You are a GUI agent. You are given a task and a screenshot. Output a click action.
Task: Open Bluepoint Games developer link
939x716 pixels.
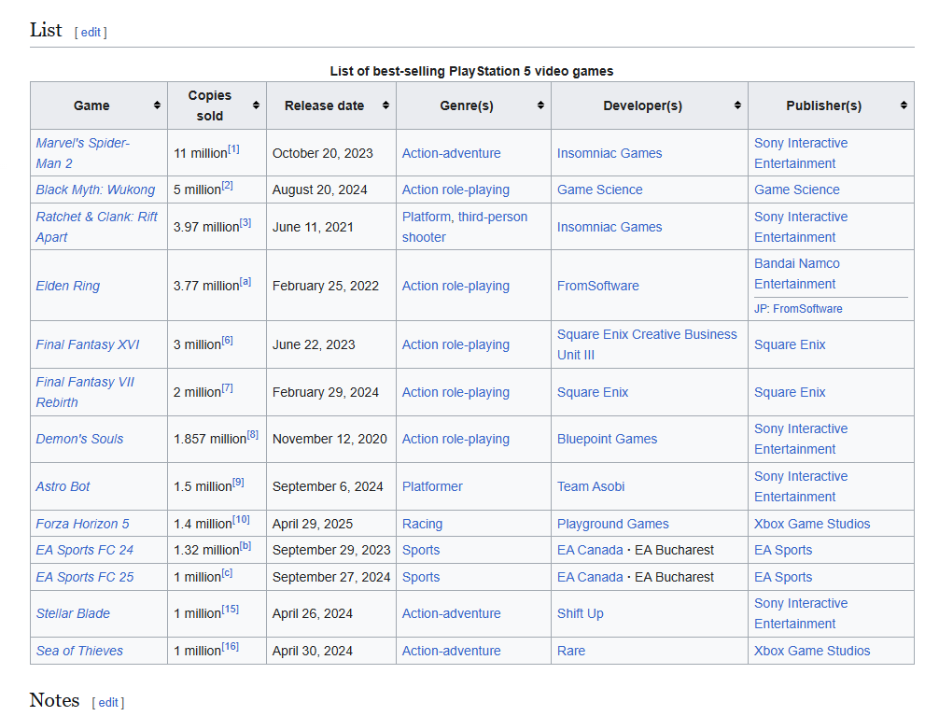[608, 439]
